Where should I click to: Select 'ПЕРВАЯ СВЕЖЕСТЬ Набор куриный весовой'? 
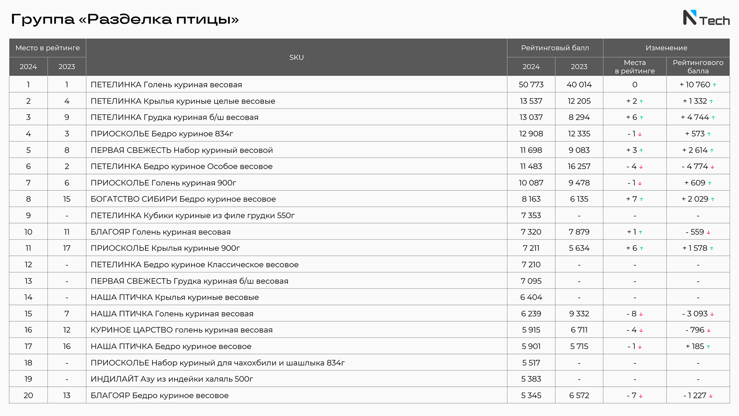click(x=182, y=150)
